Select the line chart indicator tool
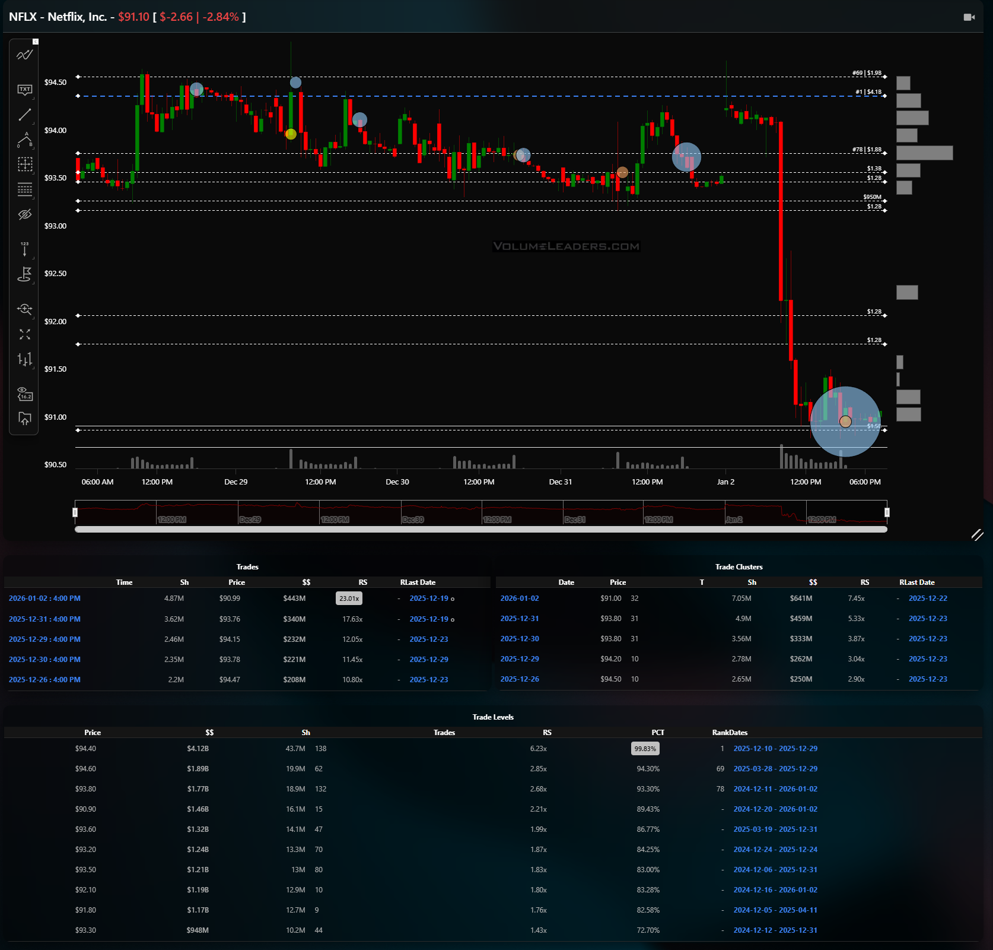 pyautogui.click(x=24, y=55)
